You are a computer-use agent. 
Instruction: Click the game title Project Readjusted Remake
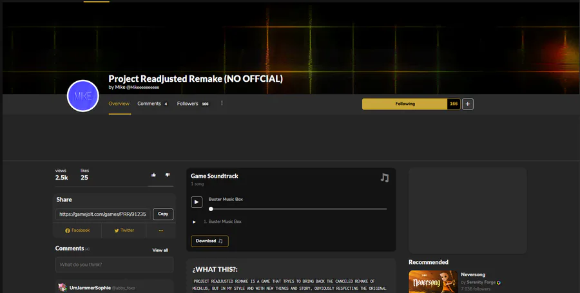196,79
